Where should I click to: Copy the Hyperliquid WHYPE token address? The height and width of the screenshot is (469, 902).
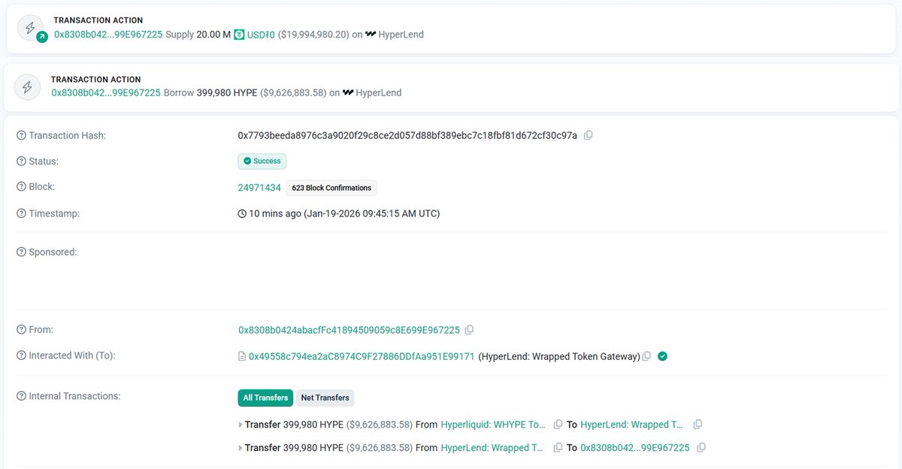pos(558,425)
